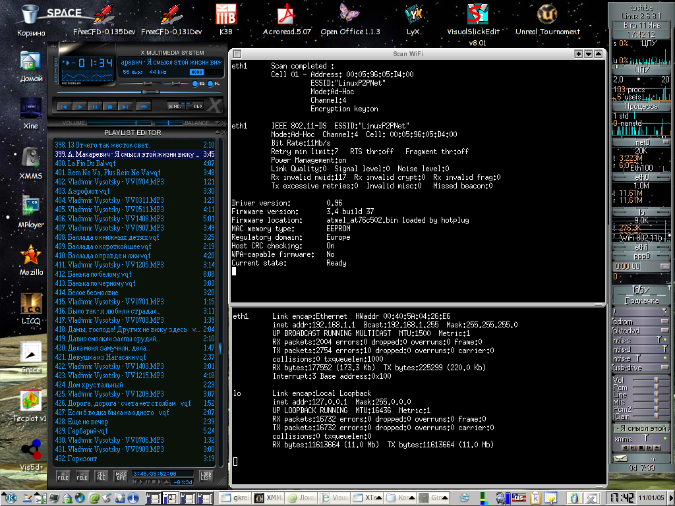The height and width of the screenshot is (506, 675).
Task: Open the ADD FILE playlist menu
Action: (63, 476)
